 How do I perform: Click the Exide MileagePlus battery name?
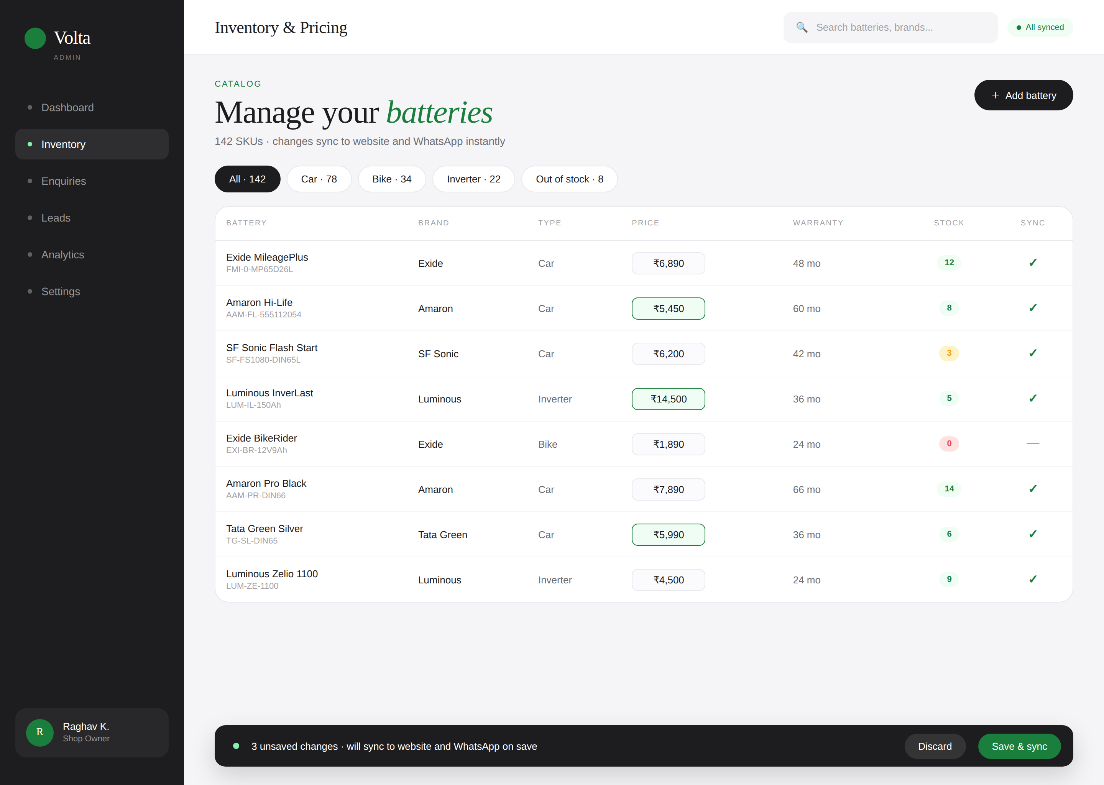[267, 257]
